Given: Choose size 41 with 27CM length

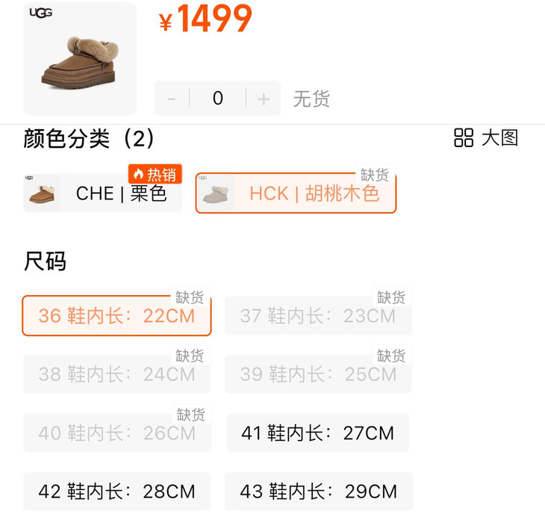Looking at the screenshot, I should point(318,433).
